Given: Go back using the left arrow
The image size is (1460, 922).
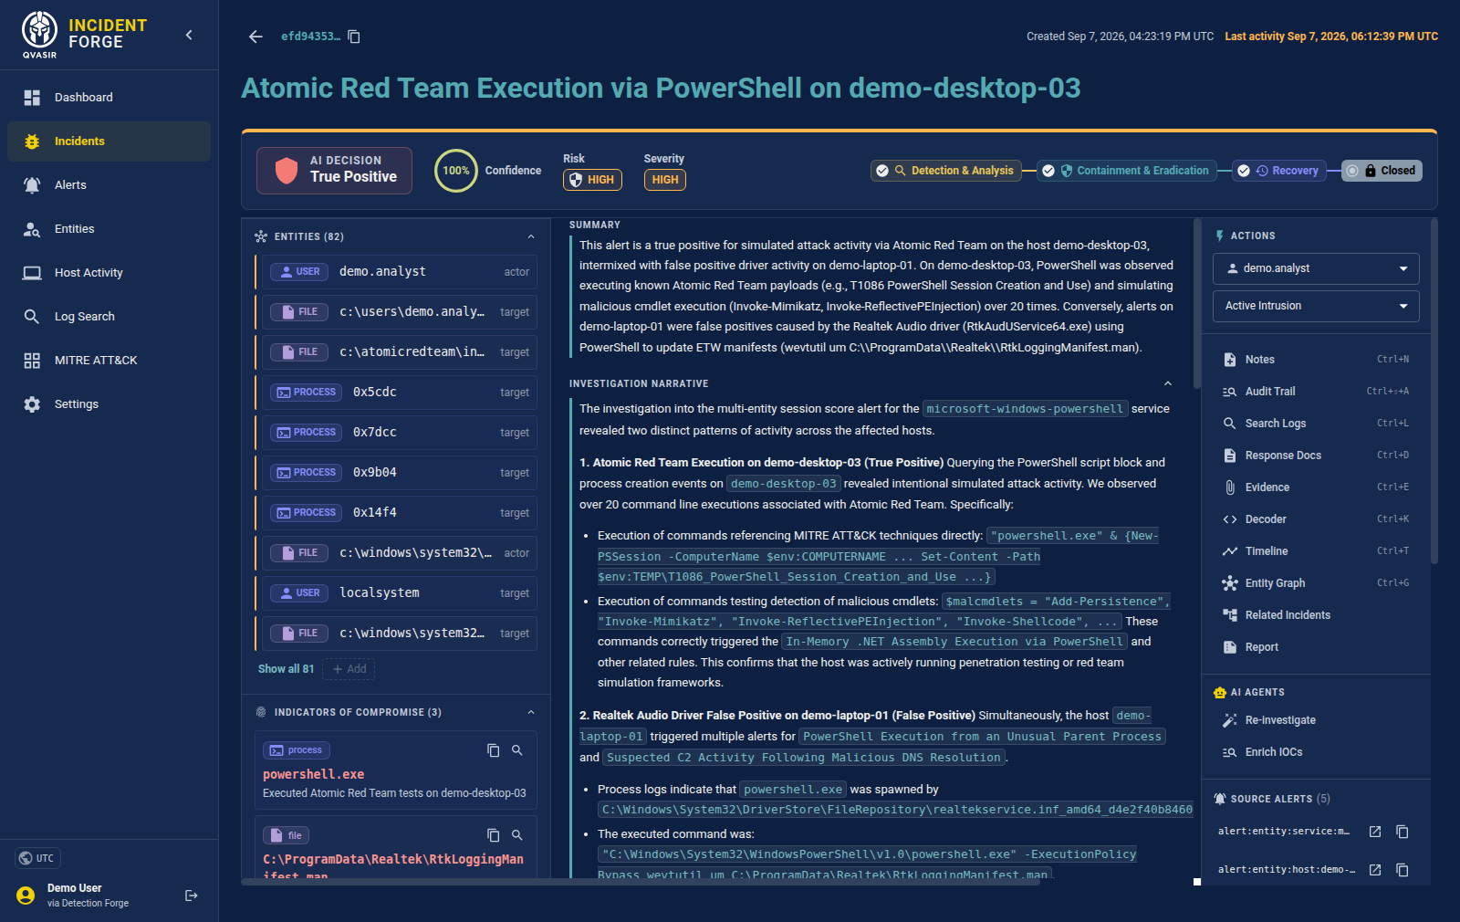Looking at the screenshot, I should (255, 37).
